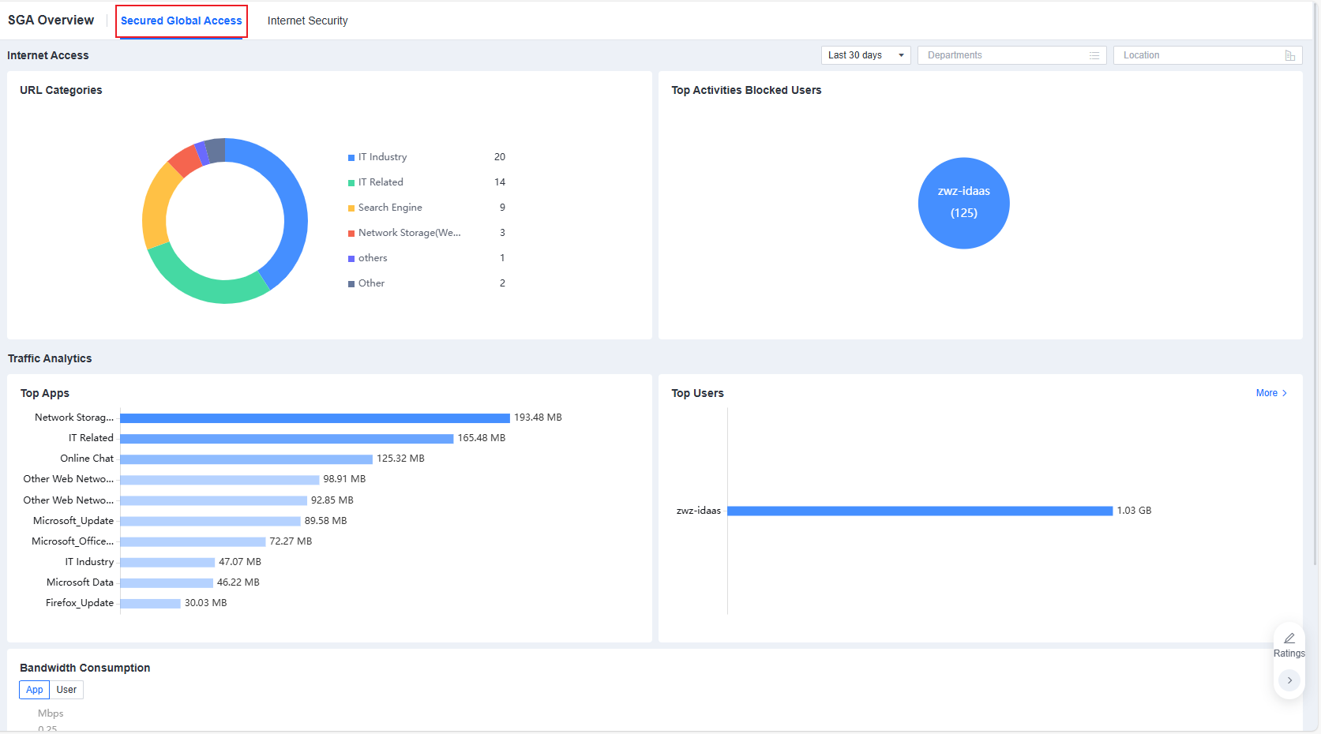The width and height of the screenshot is (1321, 734).
Task: Click the SGA Overview title
Action: point(51,21)
